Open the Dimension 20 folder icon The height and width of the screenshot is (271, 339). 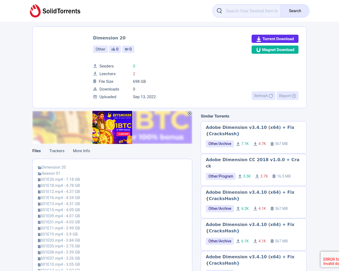pyautogui.click(x=39, y=168)
